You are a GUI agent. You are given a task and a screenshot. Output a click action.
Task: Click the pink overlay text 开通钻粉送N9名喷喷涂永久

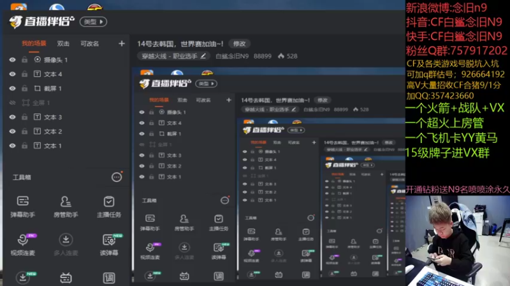[458, 189]
